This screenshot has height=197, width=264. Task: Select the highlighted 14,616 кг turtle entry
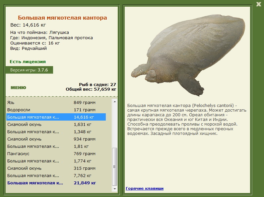coord(56,117)
